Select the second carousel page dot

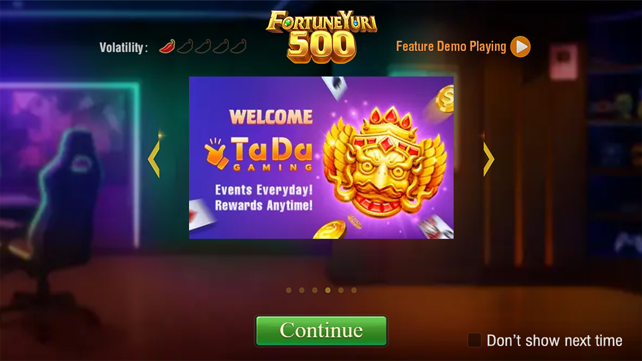302,290
